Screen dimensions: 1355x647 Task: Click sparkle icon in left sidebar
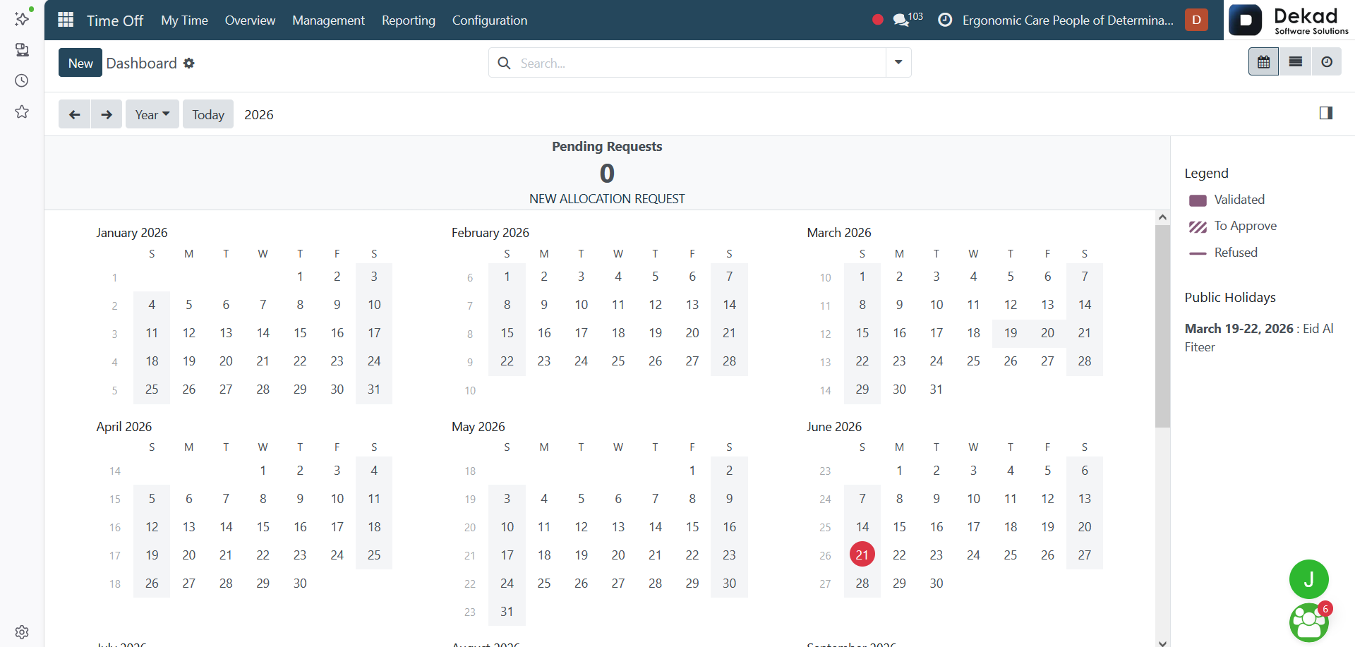(22, 18)
